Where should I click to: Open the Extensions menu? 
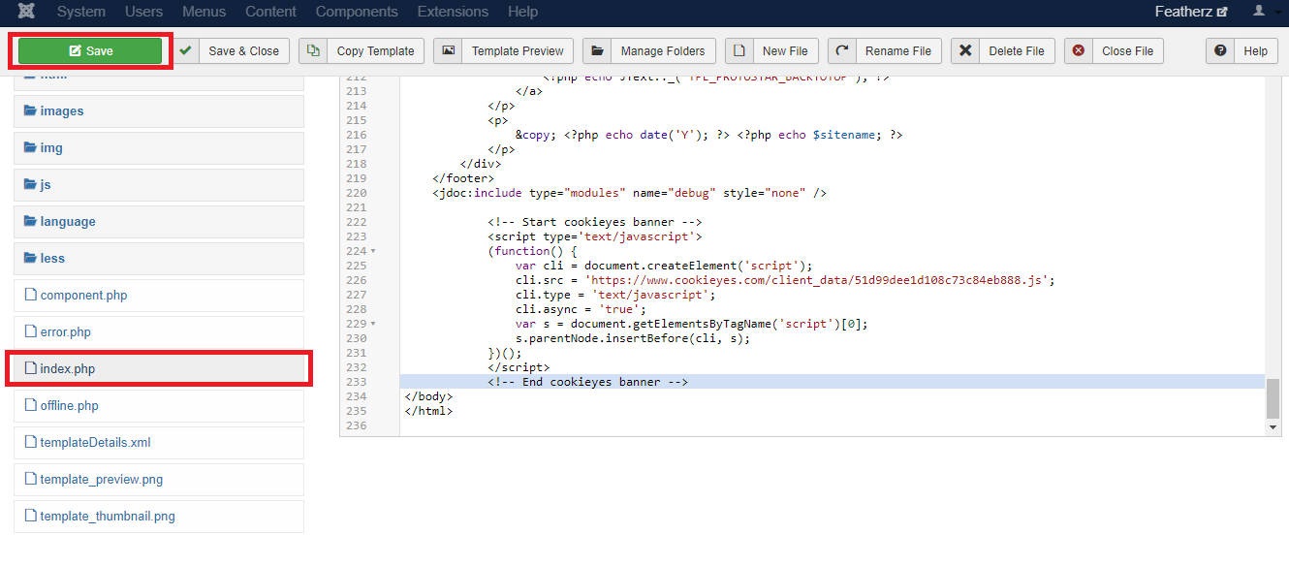point(453,12)
